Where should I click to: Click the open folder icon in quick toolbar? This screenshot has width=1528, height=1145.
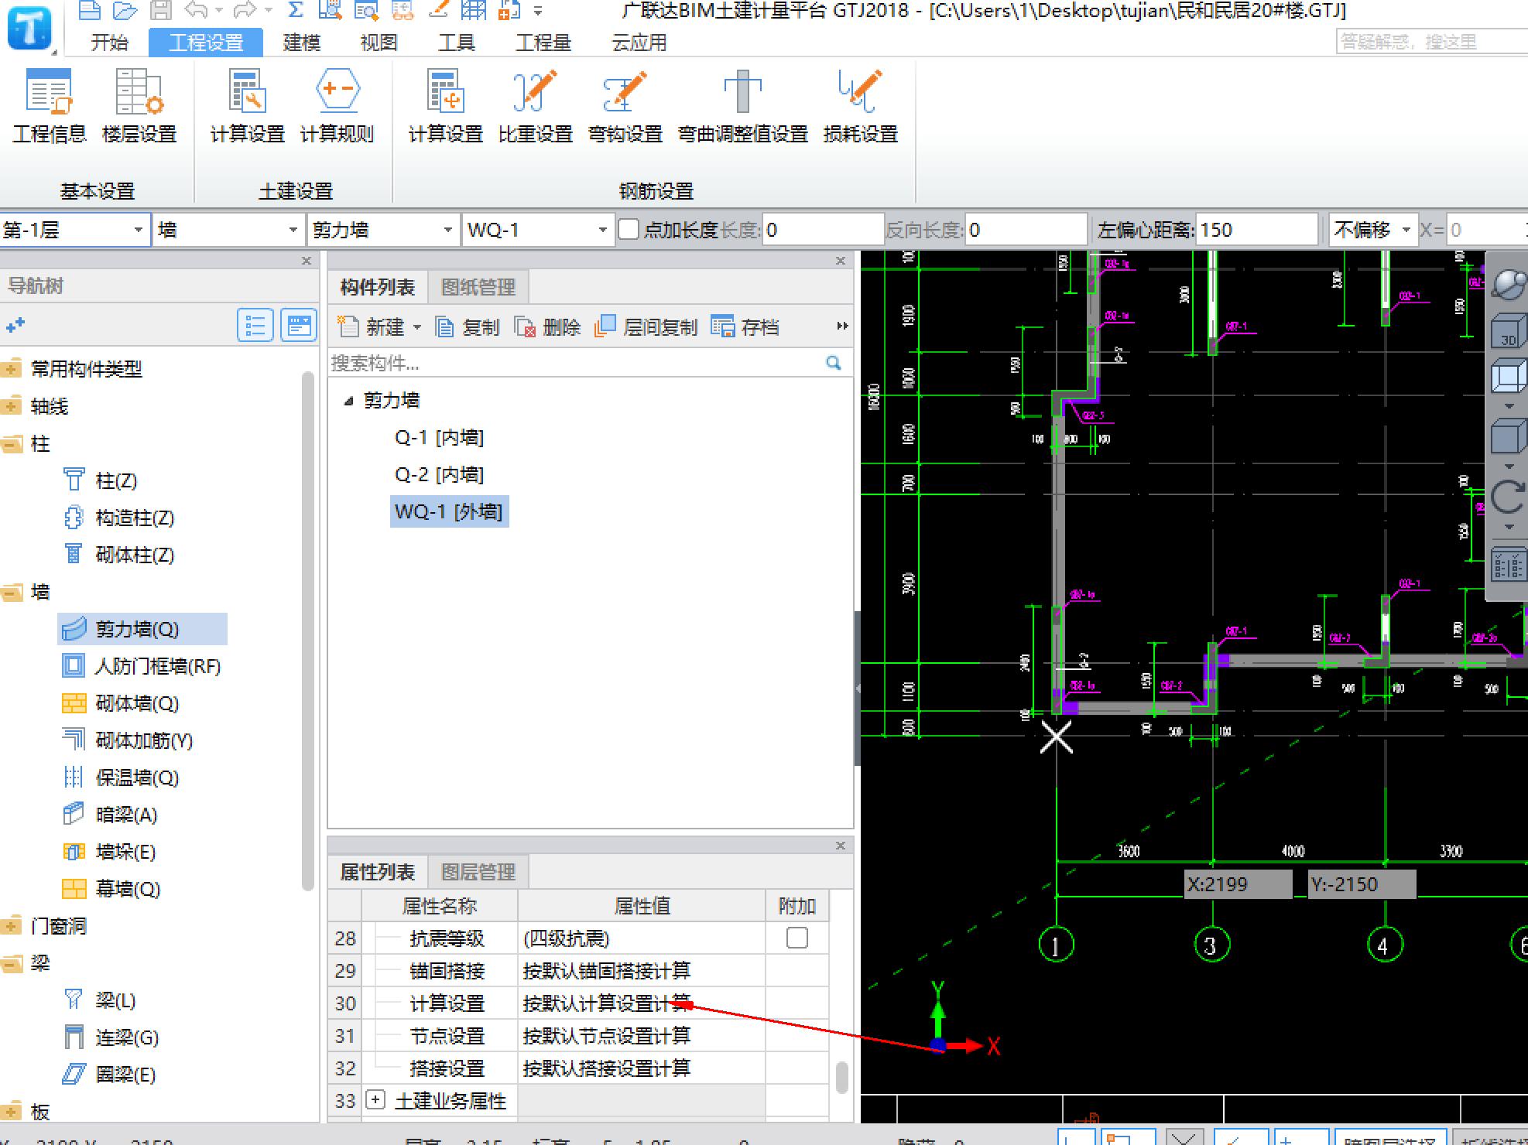(125, 10)
